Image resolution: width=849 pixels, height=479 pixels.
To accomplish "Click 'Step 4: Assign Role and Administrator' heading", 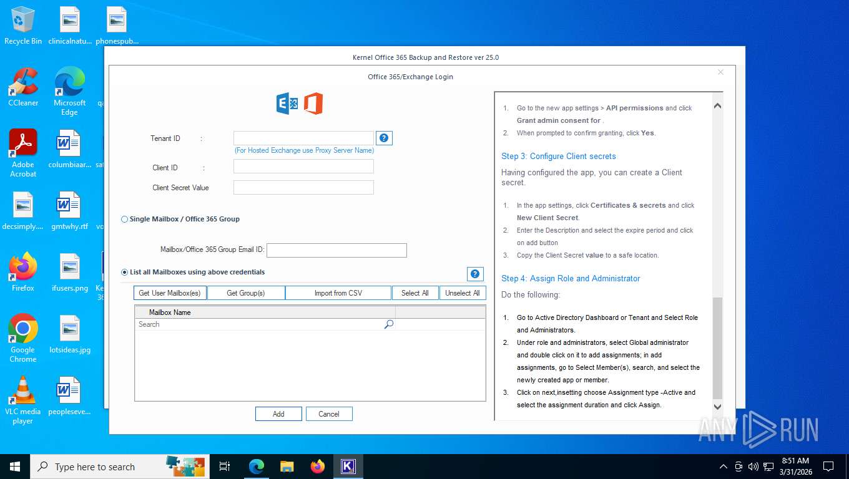I will coord(571,279).
